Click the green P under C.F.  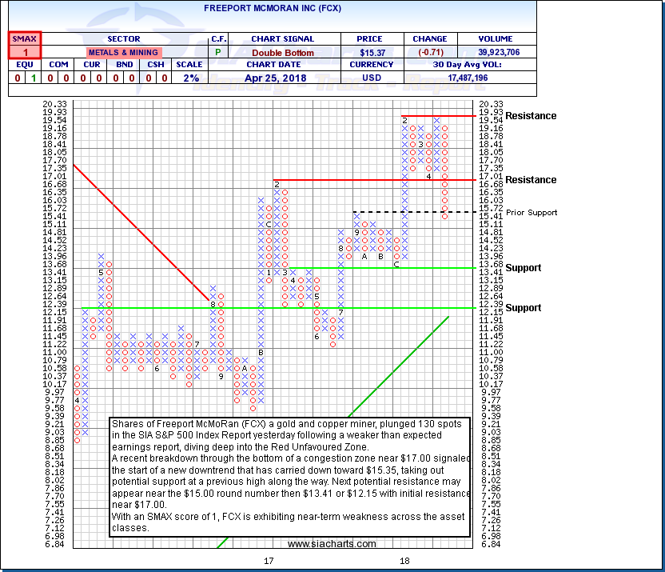pyautogui.click(x=218, y=52)
